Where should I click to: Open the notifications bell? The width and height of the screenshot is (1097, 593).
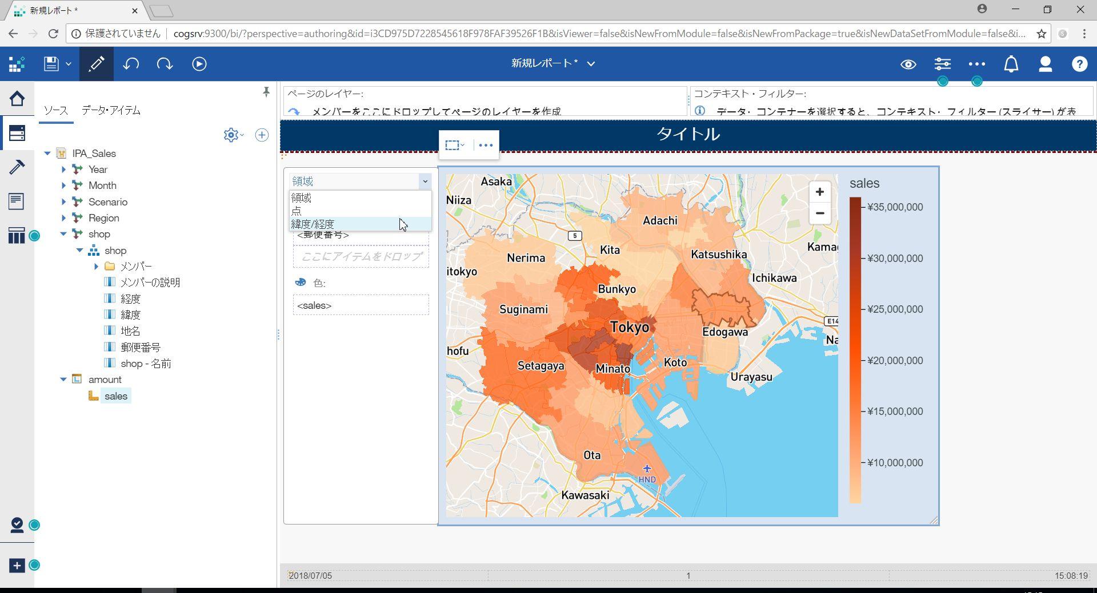1011,64
